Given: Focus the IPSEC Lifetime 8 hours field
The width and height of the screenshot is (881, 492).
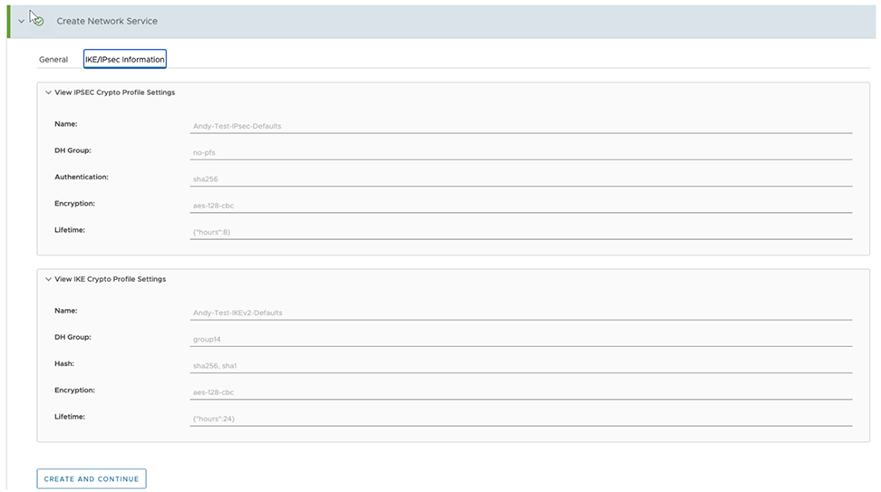Looking at the screenshot, I should pos(520,231).
